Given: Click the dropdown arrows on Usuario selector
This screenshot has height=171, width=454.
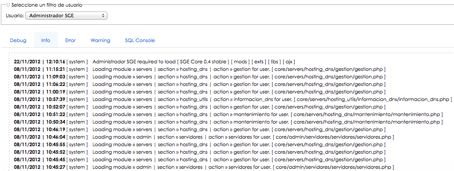Looking at the screenshot, I should (x=103, y=16).
